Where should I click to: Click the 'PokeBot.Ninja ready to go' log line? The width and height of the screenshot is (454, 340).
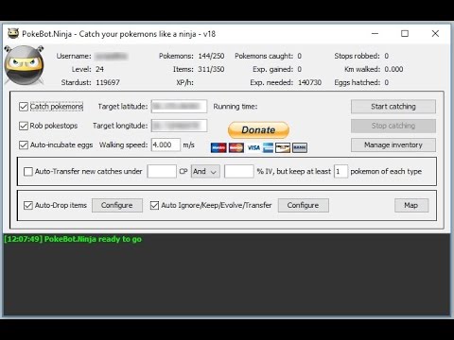point(73,239)
